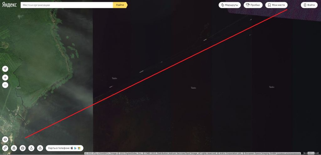Open Мои места saved places
Image resolution: width=321 pixels, height=155 pixels.
pyautogui.click(x=276, y=5)
